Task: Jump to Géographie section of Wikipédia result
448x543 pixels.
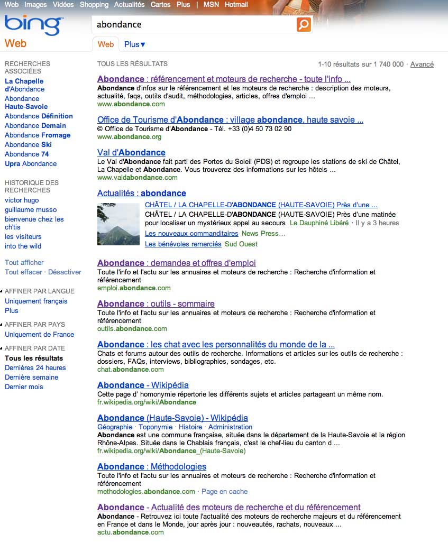Action: click(x=115, y=427)
